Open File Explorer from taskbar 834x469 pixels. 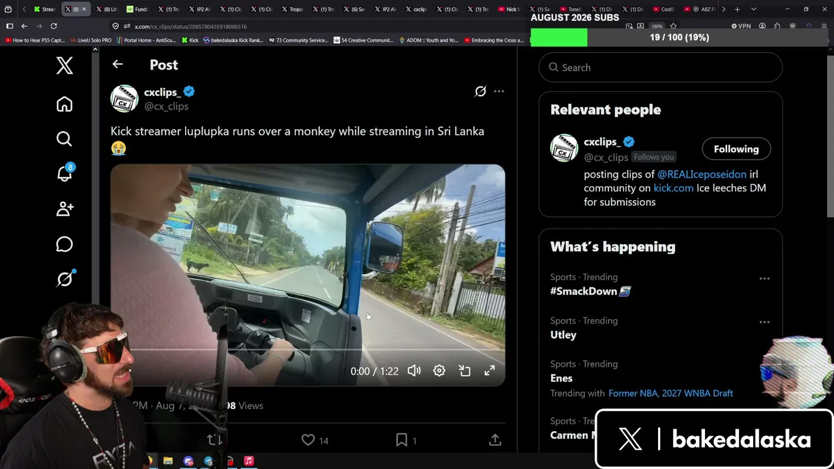coord(168,461)
